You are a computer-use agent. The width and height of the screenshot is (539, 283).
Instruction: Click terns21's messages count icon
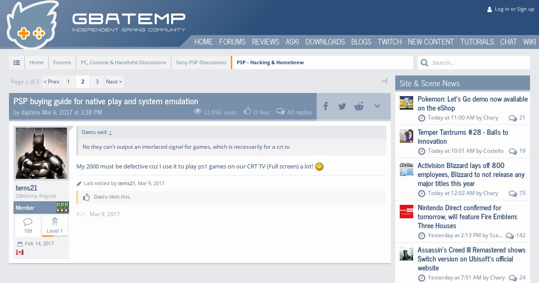click(28, 222)
